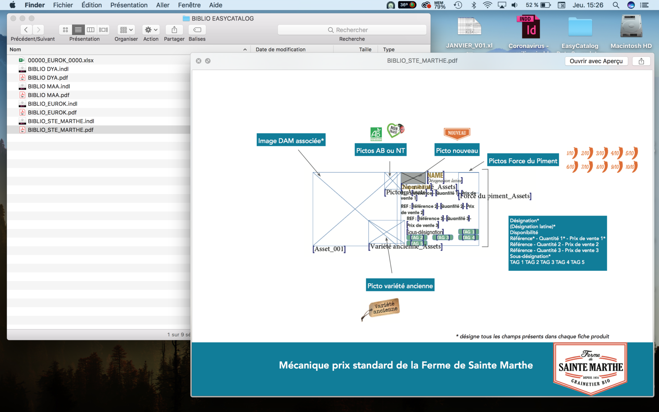Click the BIBLIO EASYCATALOG window title folder icon
Viewport: 659px width, 412px height.
coord(186,18)
